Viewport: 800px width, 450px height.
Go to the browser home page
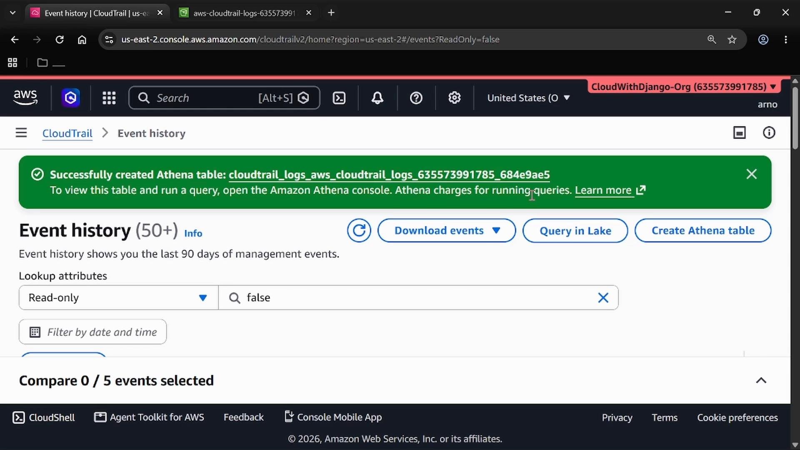pyautogui.click(x=82, y=40)
